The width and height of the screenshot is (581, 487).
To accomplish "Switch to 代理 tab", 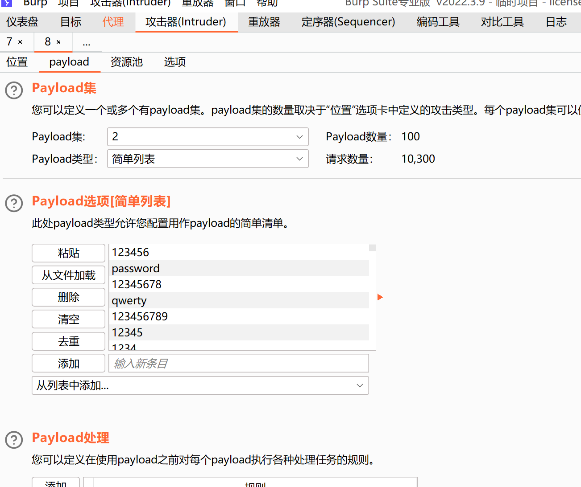I will (x=113, y=22).
